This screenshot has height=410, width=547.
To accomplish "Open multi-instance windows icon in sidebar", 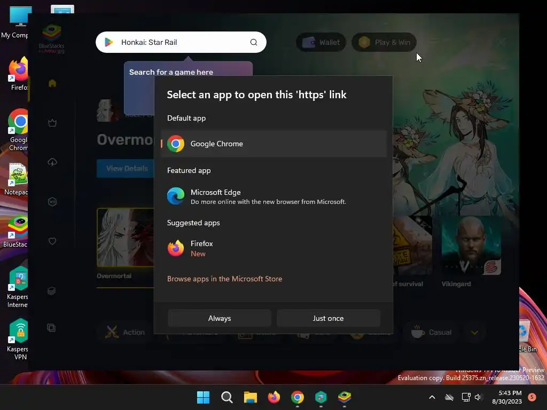I will [x=52, y=328].
